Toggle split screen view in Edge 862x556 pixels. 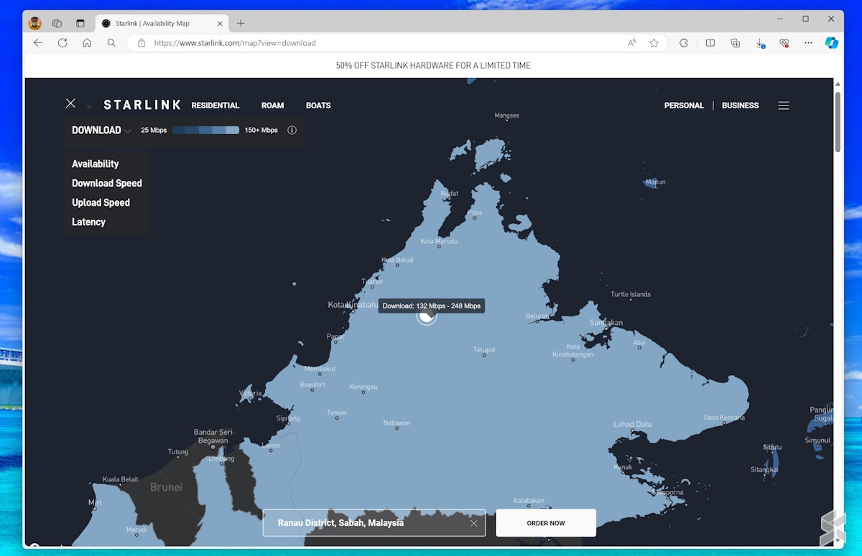(x=710, y=43)
